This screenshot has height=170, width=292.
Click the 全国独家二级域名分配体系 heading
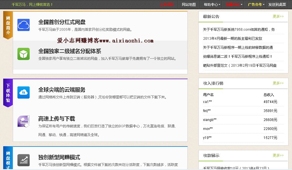[x=70, y=51]
